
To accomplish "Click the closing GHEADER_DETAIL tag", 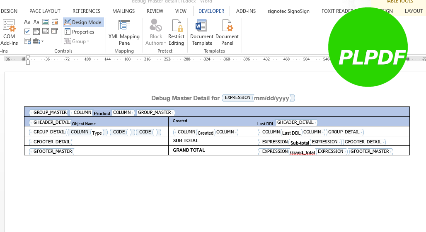I will point(296,122).
